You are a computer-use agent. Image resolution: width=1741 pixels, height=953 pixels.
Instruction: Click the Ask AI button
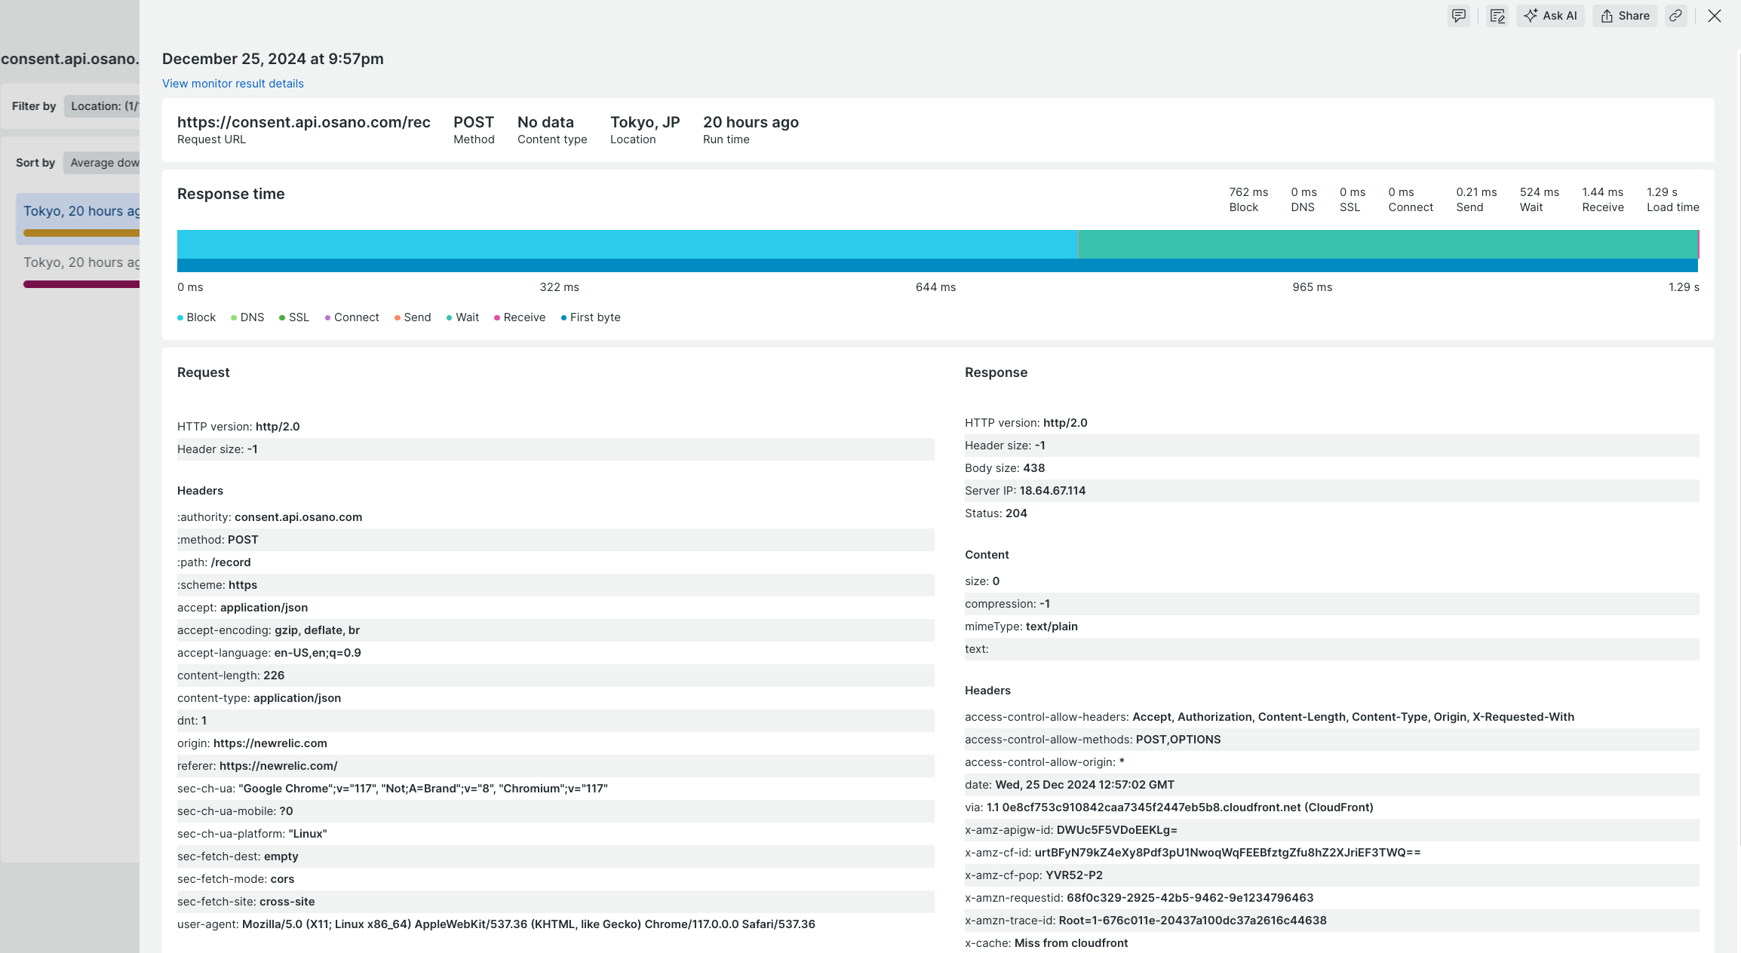click(1550, 16)
